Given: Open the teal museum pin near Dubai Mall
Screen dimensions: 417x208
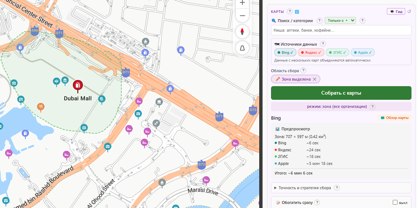Looking at the screenshot, I should point(65,81).
